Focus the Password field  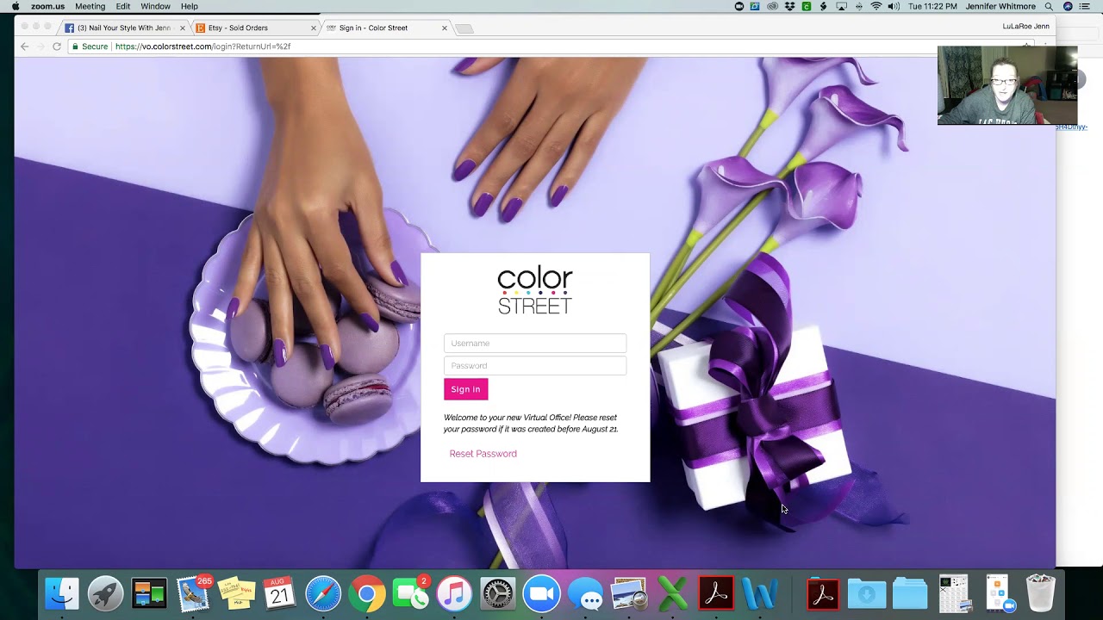(x=535, y=365)
